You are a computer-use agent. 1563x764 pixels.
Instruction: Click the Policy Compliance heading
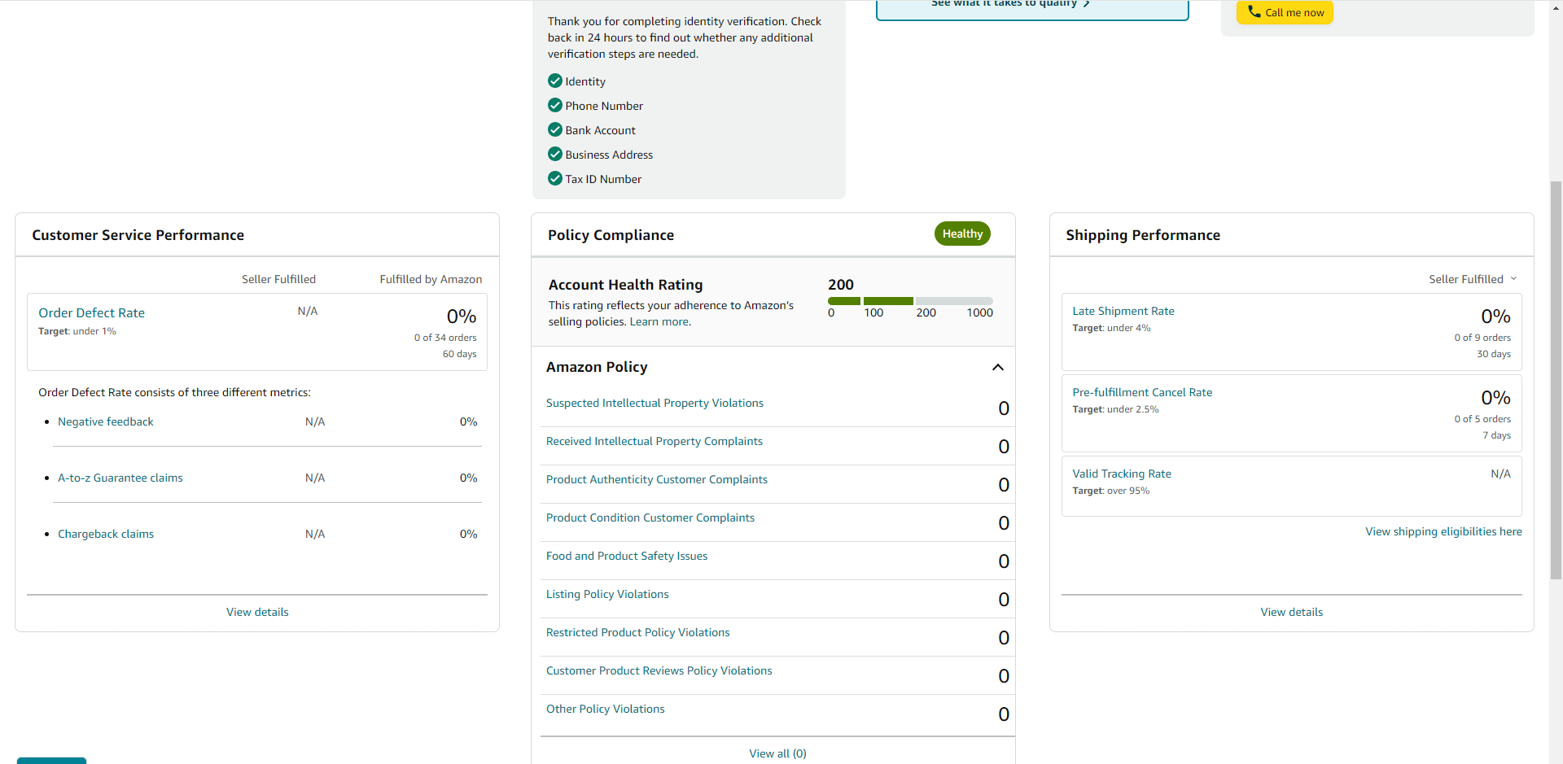[611, 235]
